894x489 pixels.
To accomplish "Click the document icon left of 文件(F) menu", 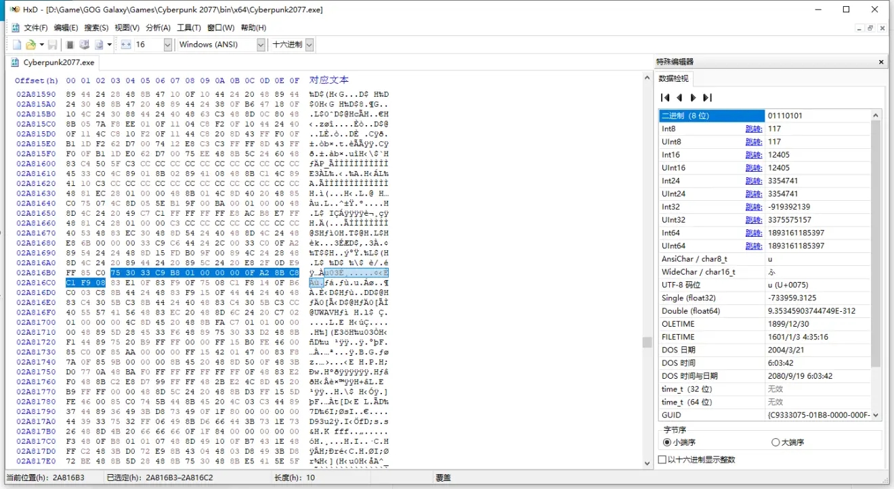I will point(15,28).
